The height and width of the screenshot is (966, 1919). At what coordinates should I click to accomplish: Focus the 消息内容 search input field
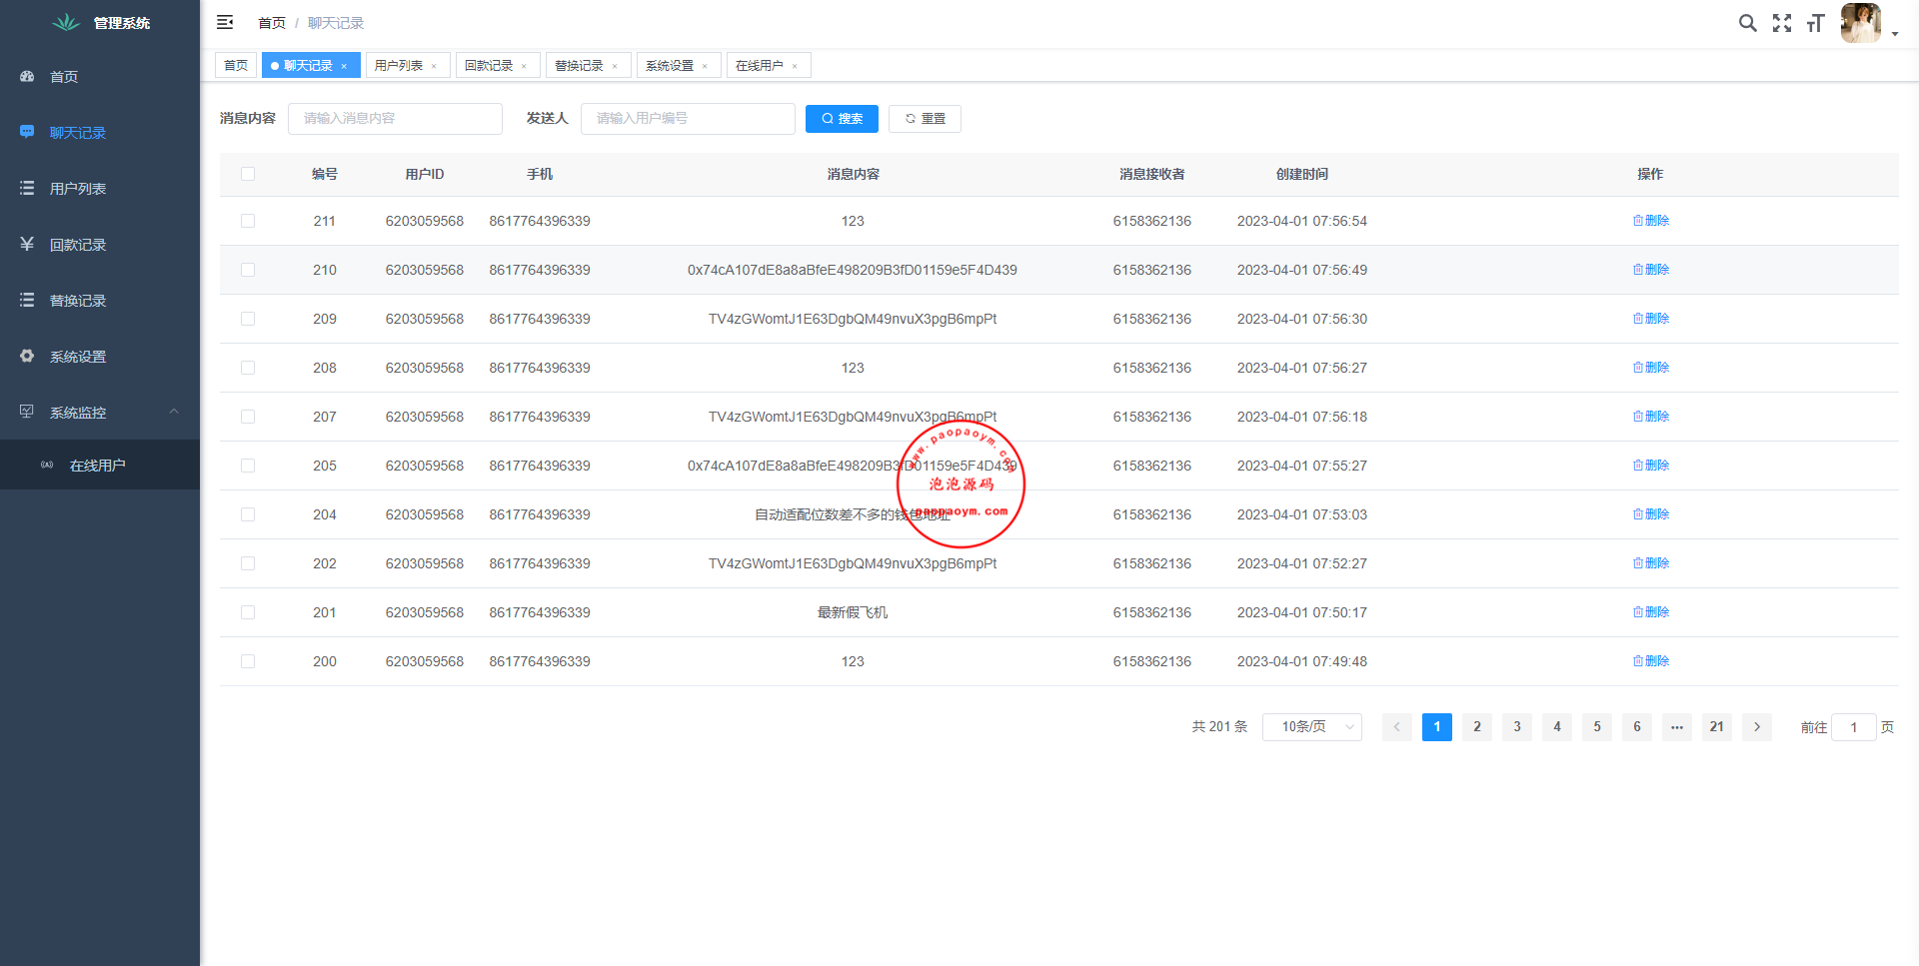[395, 119]
